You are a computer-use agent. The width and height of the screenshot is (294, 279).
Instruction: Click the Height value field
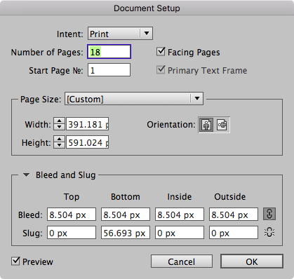[88, 142]
